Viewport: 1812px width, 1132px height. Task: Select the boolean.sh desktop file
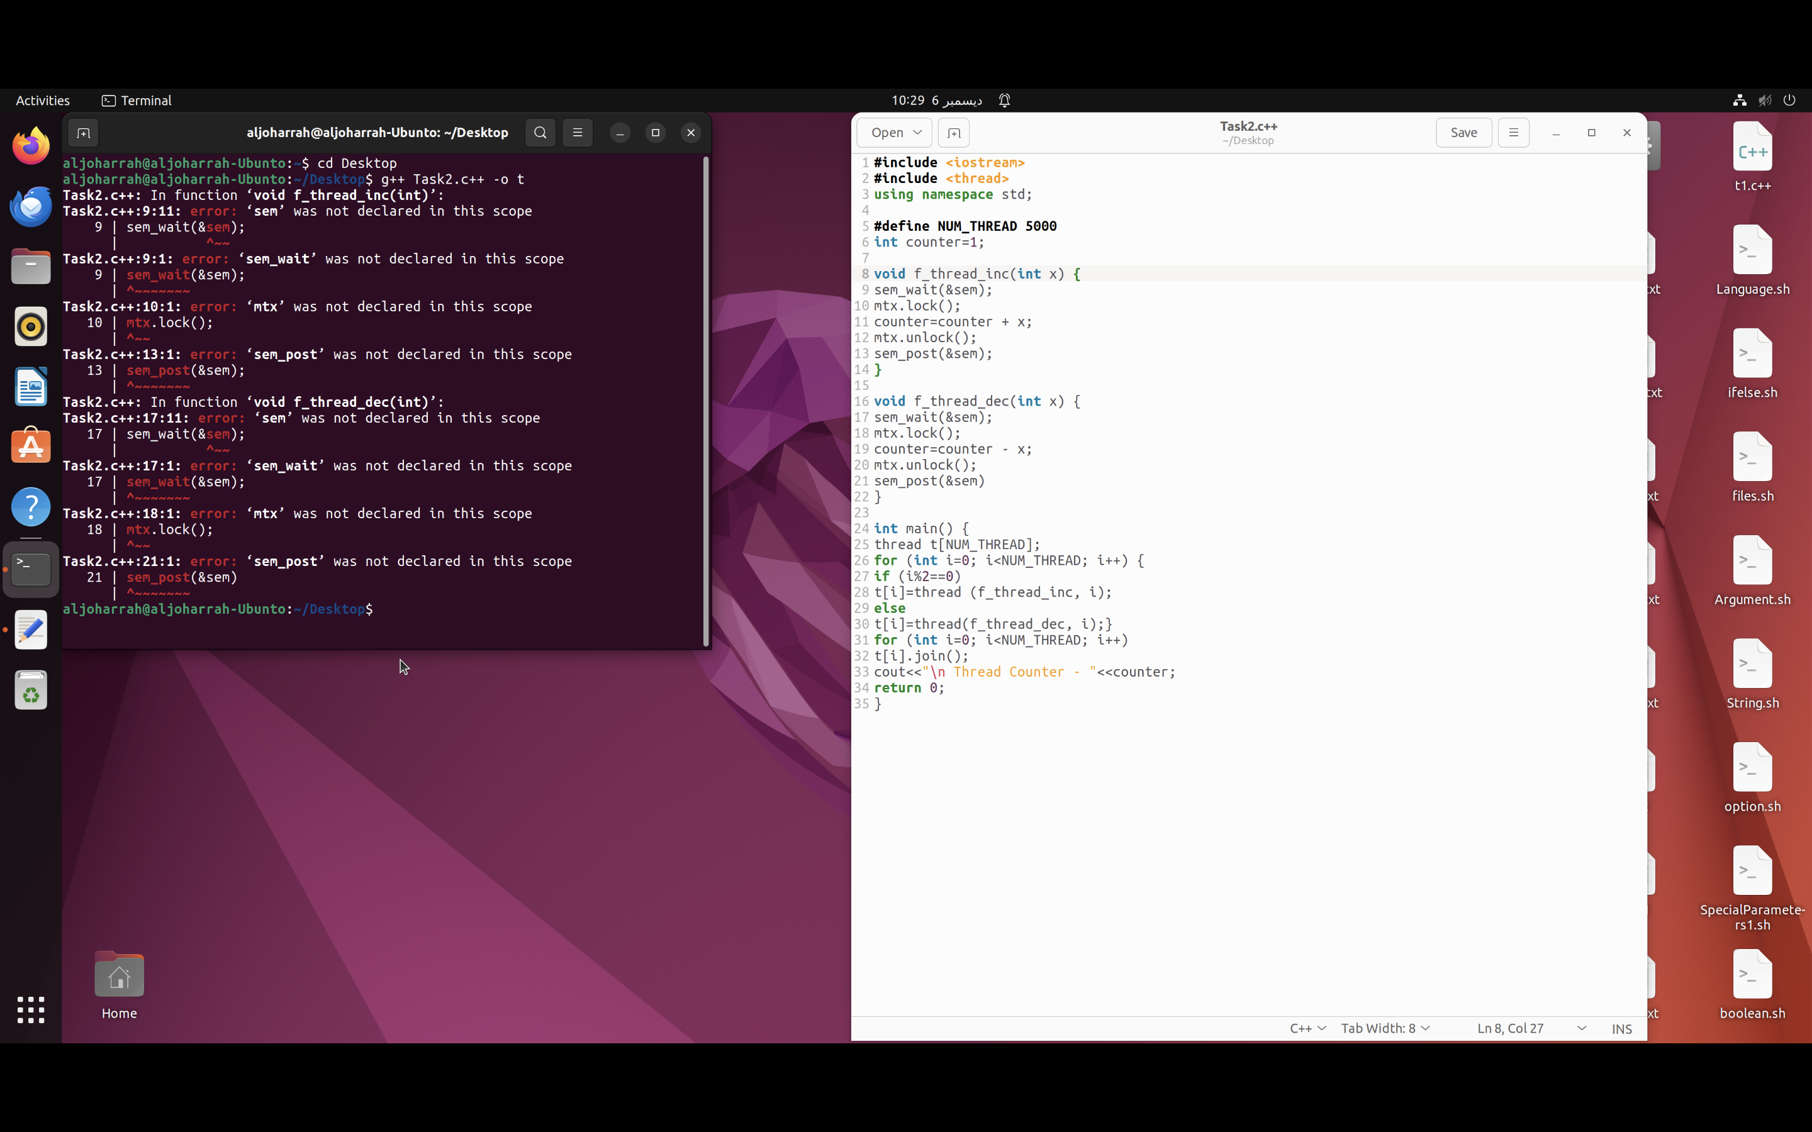[x=1752, y=985]
